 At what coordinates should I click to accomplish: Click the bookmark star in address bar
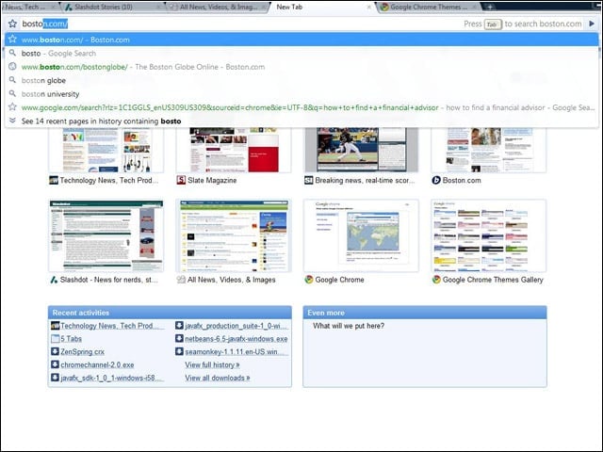[12, 24]
